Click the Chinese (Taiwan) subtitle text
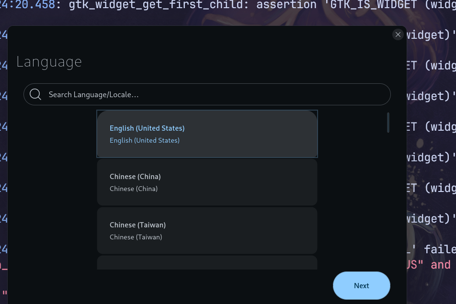Screen dimensions: 456x304 point(136,237)
